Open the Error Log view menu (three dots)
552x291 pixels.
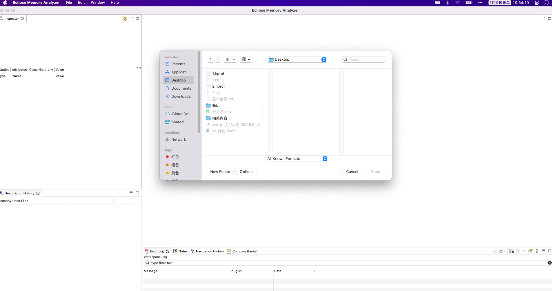click(537, 251)
